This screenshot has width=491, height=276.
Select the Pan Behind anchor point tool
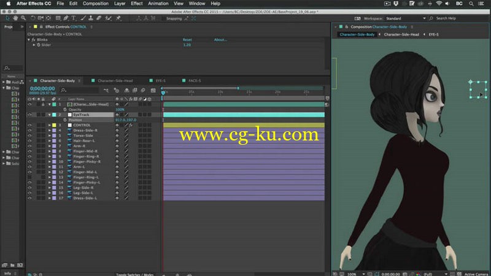(x=48, y=18)
